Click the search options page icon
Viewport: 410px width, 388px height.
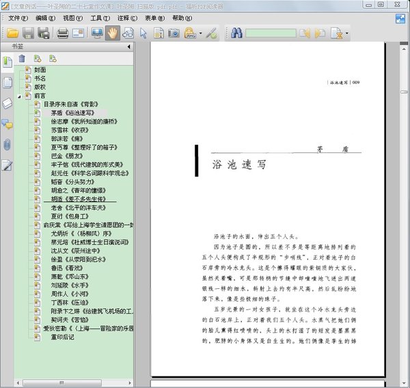click(336, 33)
